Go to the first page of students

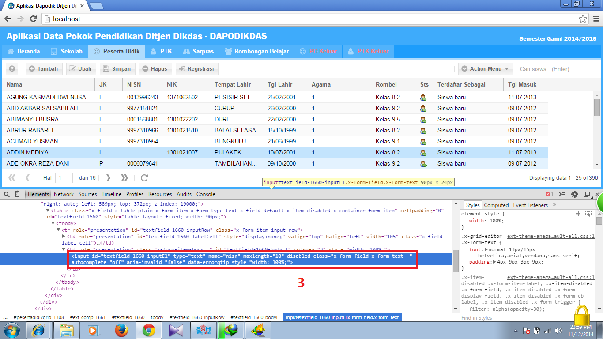point(12,178)
